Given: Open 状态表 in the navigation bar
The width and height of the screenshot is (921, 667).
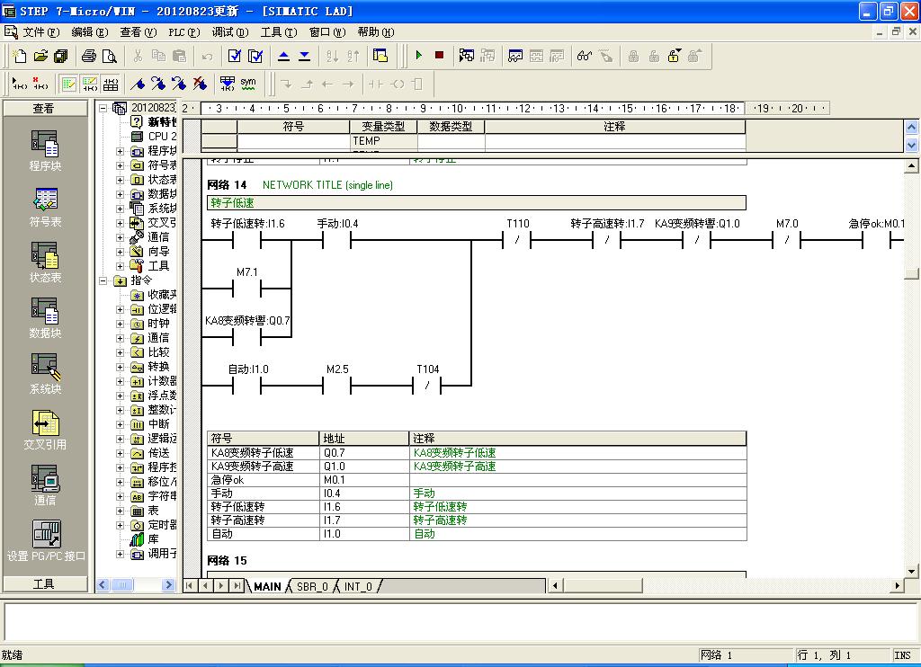Looking at the screenshot, I should coord(45,262).
